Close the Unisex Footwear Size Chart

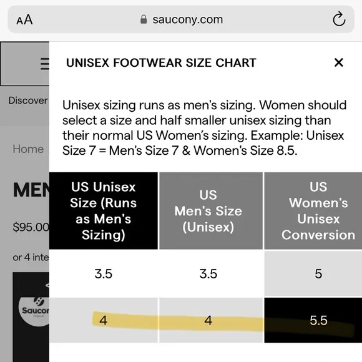pyautogui.click(x=338, y=62)
